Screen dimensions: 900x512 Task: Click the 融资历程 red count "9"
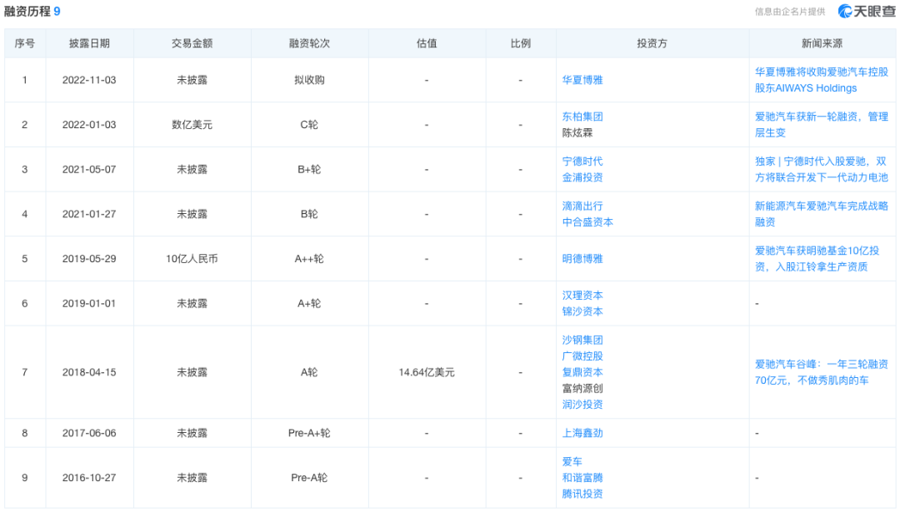56,12
